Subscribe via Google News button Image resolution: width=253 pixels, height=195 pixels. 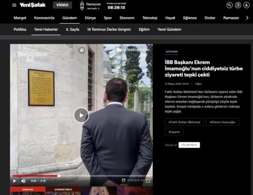189,145
